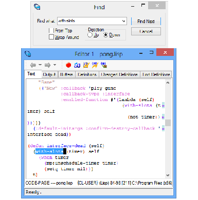This screenshot has height=200, width=198.
Task: Click the Editor window's LispWorks icon
Action: pos(28,54)
